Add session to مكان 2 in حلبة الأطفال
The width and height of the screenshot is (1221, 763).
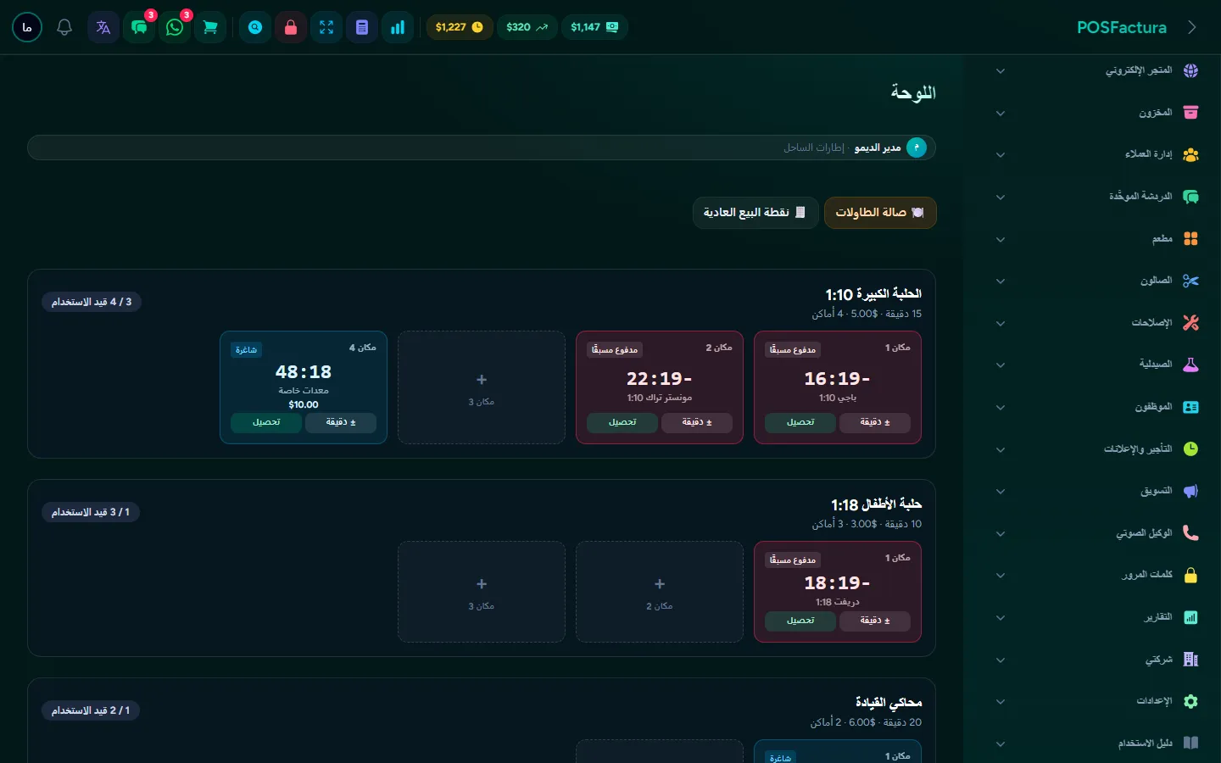660,592
